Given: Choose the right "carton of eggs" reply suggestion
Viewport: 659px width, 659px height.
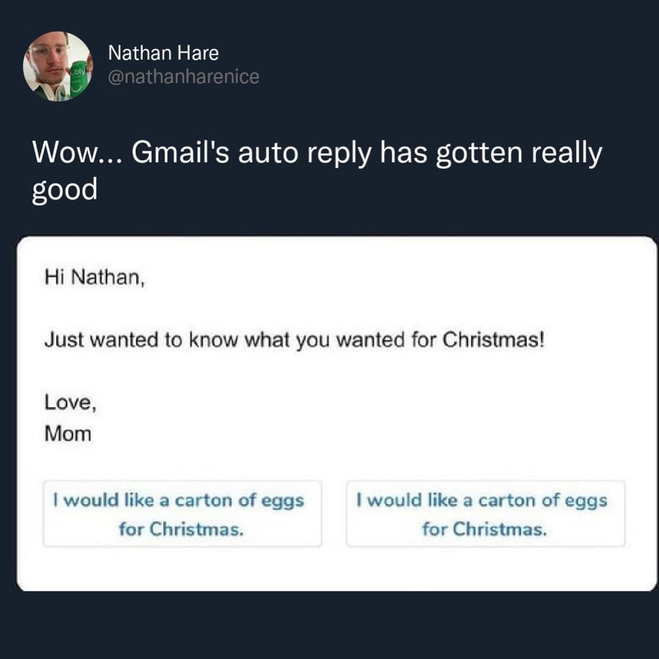Looking at the screenshot, I should pyautogui.click(x=485, y=514).
